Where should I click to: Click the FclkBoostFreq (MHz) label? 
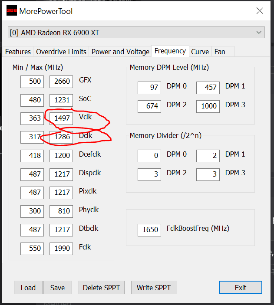coord(198,228)
